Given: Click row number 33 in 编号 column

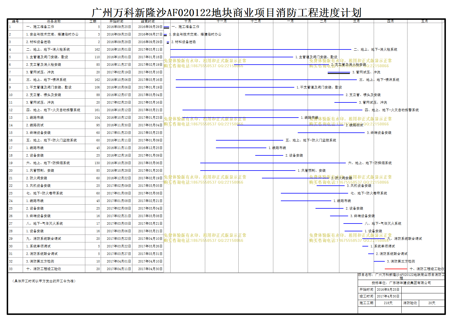Looking at the screenshot, I should [11, 269].
